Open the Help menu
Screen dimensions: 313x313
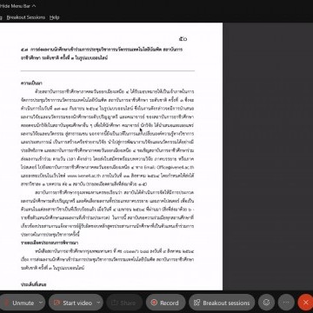point(54,17)
